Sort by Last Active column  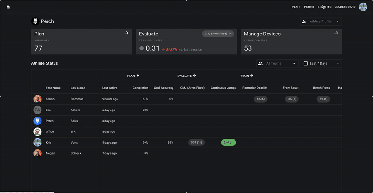pyautogui.click(x=110, y=88)
